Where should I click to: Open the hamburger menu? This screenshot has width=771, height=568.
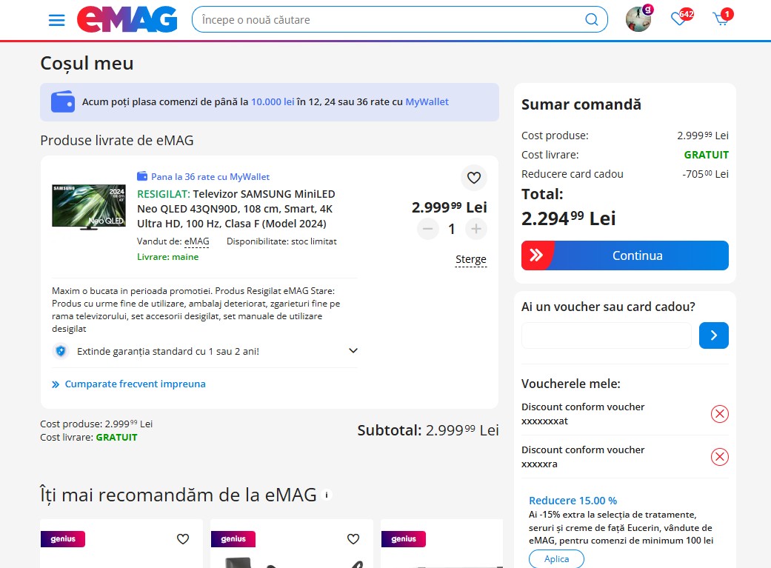[56, 20]
